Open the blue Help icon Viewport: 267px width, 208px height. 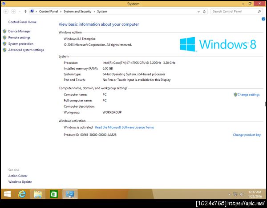[x=263, y=19]
